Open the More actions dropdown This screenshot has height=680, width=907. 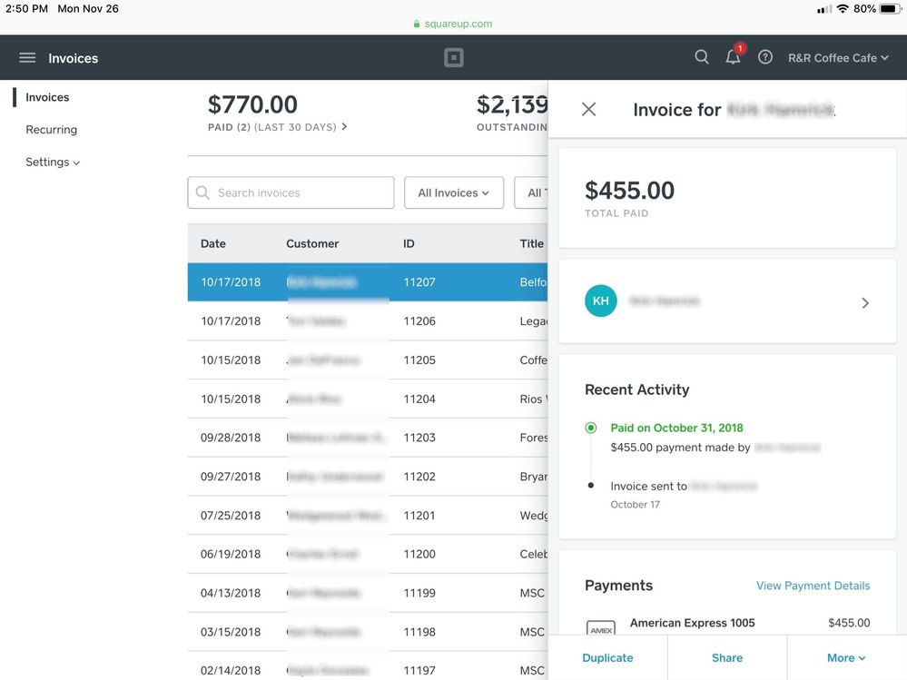point(846,658)
